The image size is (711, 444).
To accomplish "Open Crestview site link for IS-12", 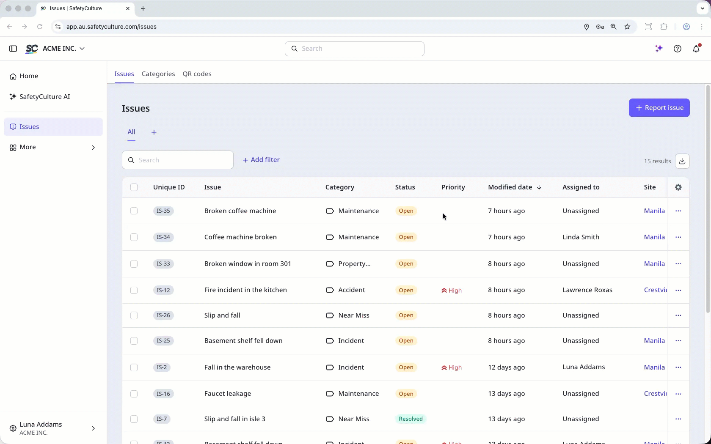I will click(655, 290).
